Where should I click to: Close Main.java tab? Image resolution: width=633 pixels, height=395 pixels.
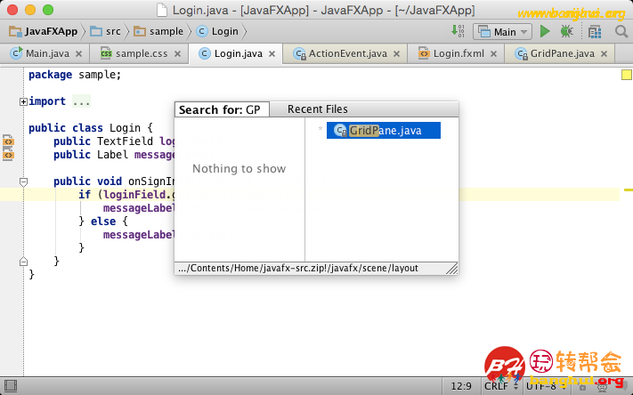[x=78, y=54]
